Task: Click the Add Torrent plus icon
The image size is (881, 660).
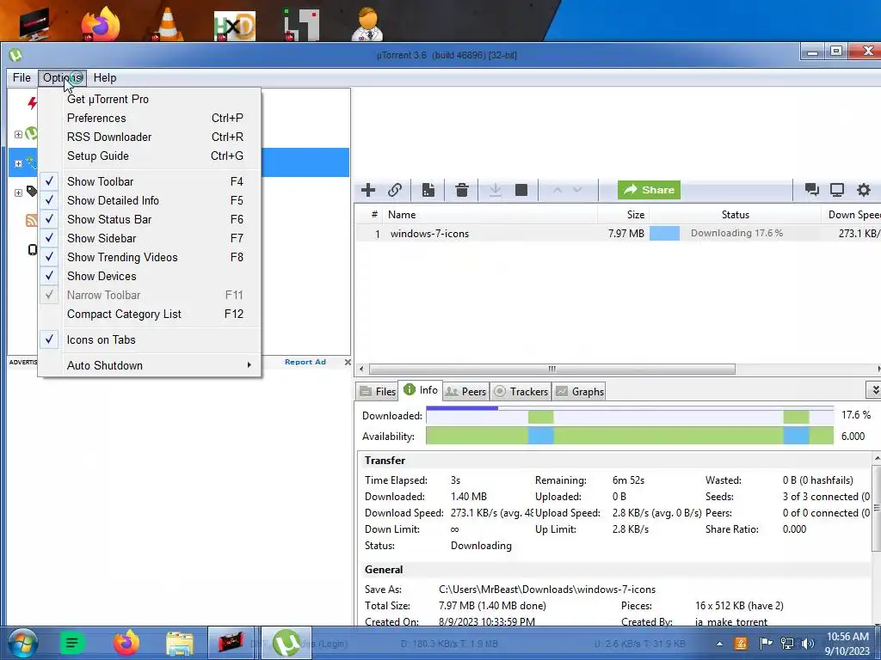Action: click(x=368, y=190)
